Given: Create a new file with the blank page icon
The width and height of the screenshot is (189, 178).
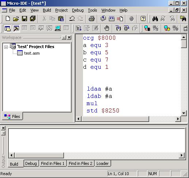Looking at the screenshot, I should (x=8, y=19).
